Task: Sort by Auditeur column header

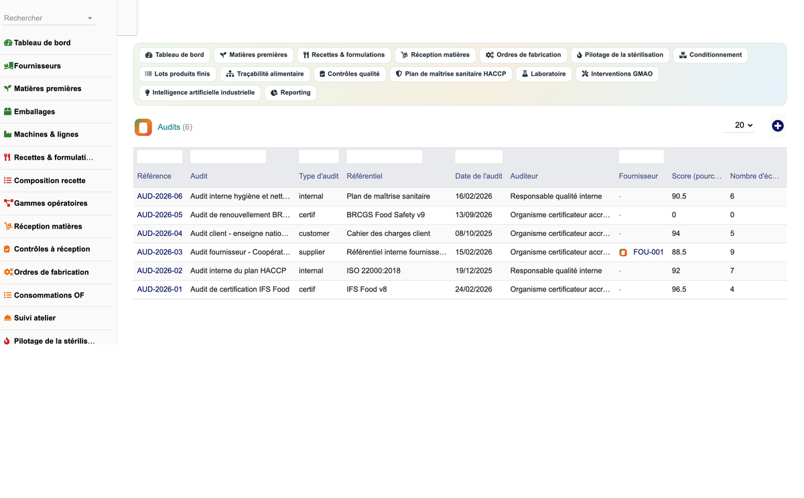Action: (524, 176)
